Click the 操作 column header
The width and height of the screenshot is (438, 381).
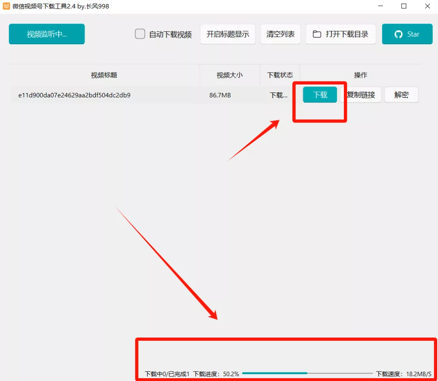(x=361, y=75)
